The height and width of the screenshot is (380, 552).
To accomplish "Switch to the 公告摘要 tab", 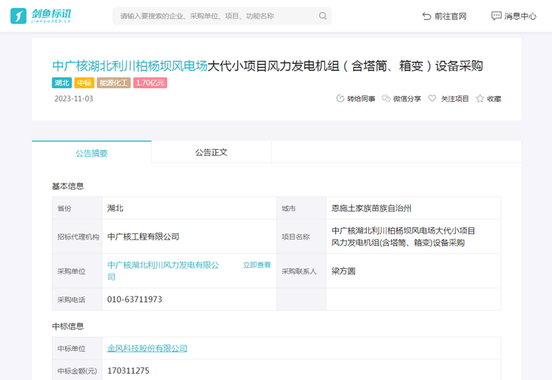I will (91, 153).
